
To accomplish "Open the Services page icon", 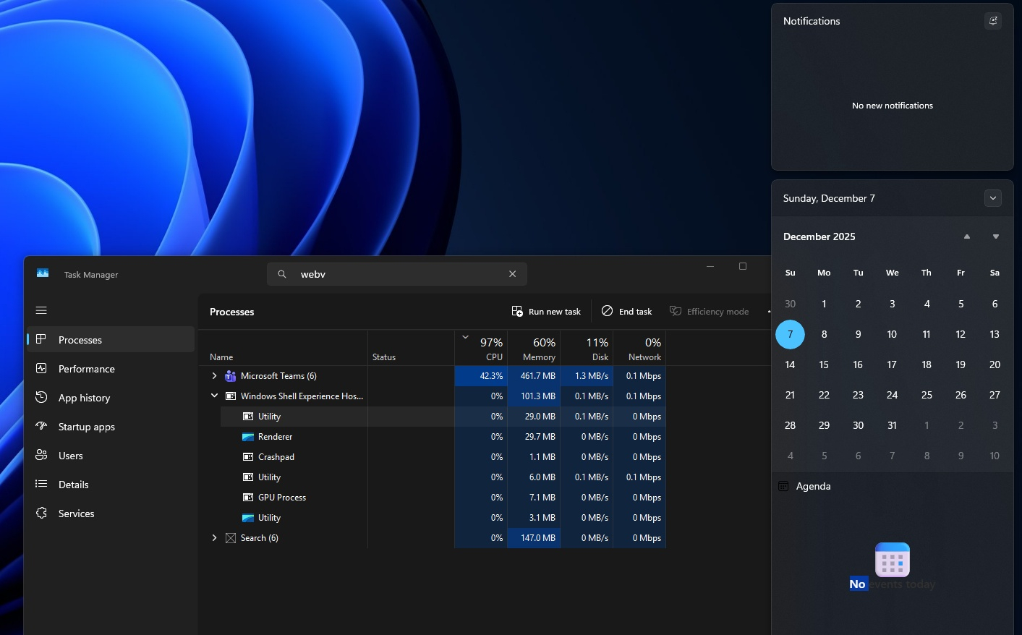I will pyautogui.click(x=41, y=513).
